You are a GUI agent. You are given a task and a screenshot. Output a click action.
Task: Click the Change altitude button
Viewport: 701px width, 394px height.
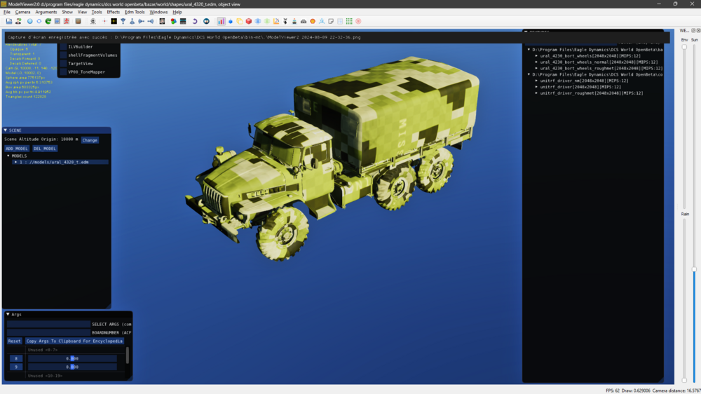(x=90, y=140)
